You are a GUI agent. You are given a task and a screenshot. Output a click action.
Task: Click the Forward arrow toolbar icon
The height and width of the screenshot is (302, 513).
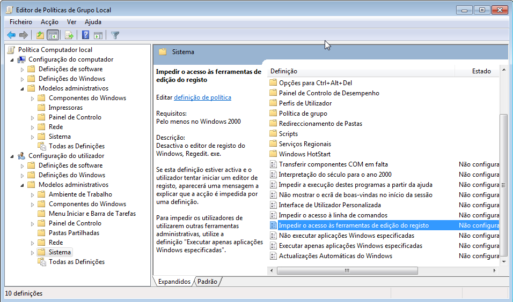pyautogui.click(x=24, y=35)
